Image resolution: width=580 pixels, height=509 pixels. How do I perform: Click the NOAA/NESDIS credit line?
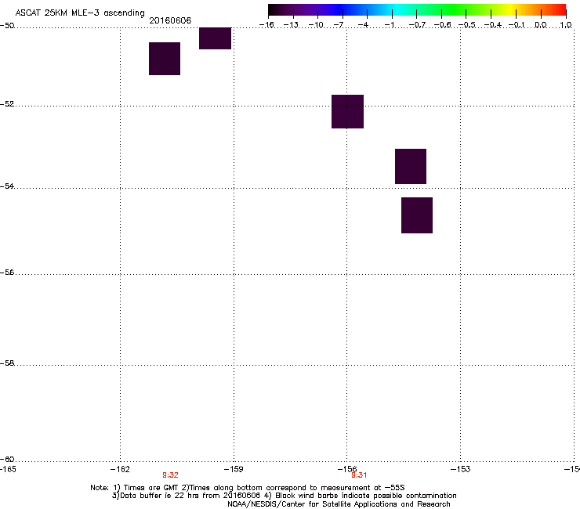point(339,504)
